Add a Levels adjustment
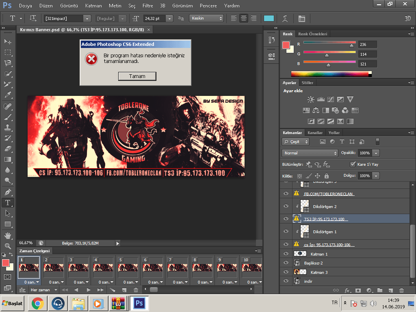This screenshot has width=416, height=312. [x=321, y=99]
